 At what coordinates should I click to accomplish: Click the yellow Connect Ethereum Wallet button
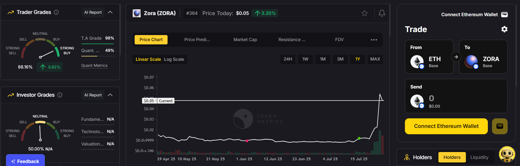pos(446,126)
